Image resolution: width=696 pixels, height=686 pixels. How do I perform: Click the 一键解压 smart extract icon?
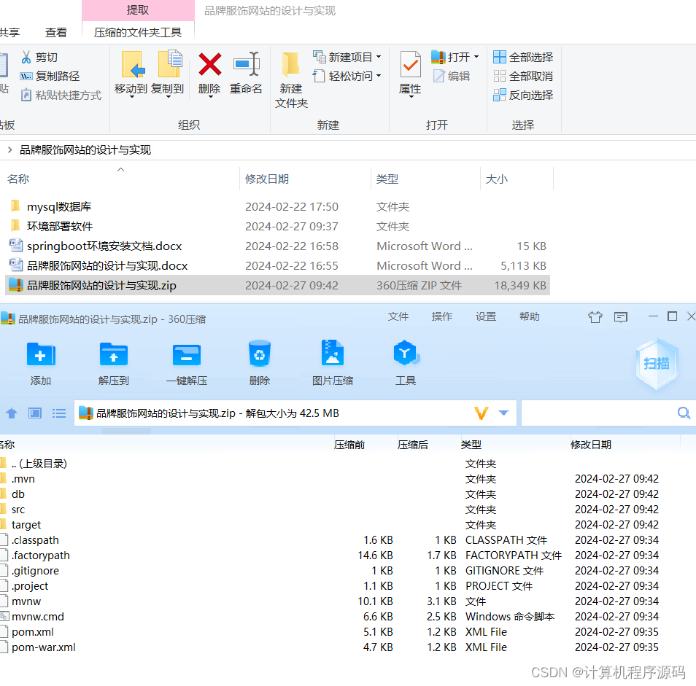187,361
